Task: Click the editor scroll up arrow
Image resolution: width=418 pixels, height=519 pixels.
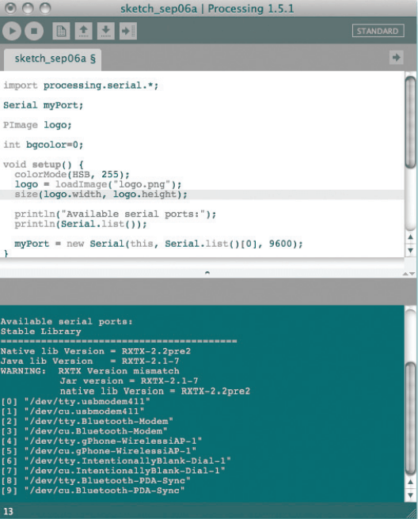Action: click(410, 237)
